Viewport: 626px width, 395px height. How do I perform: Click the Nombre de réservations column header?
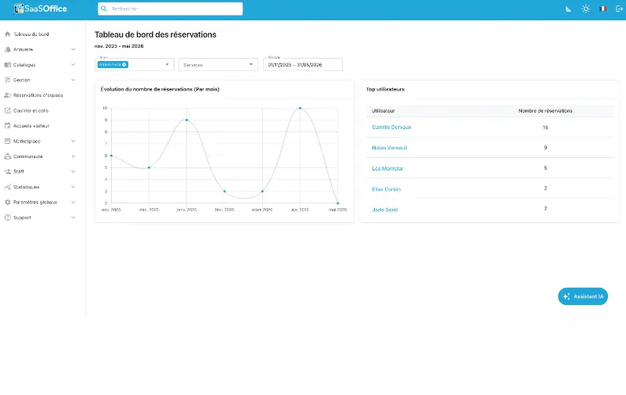pos(545,110)
